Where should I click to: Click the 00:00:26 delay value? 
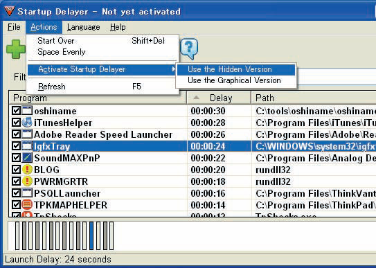pos(208,134)
